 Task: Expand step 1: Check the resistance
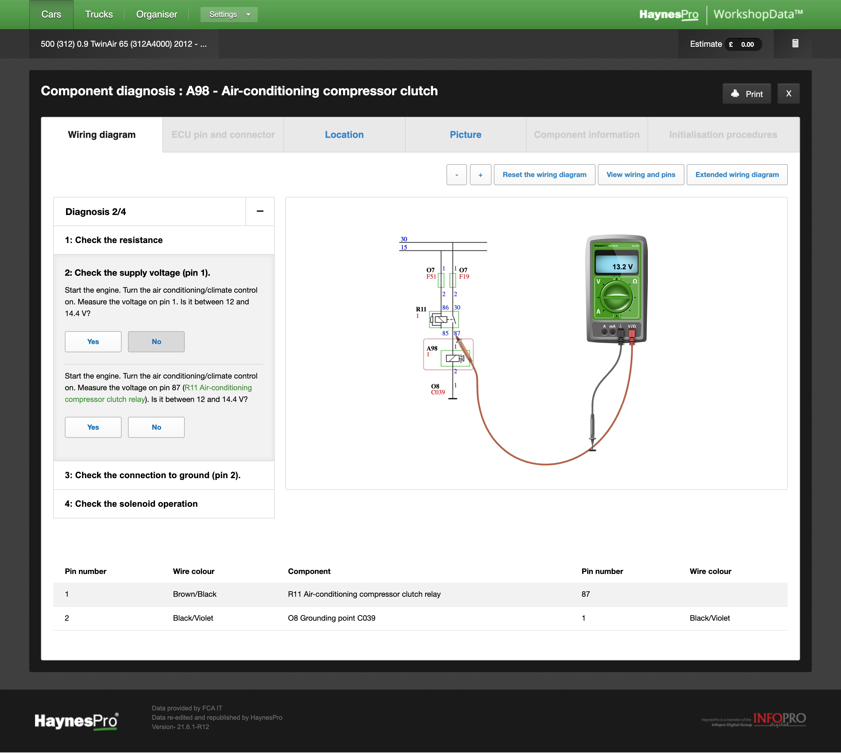(x=164, y=240)
